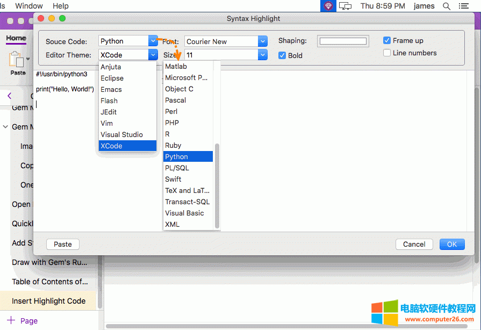
Task: Click the back chevron in sidebar
Action: [x=9, y=96]
